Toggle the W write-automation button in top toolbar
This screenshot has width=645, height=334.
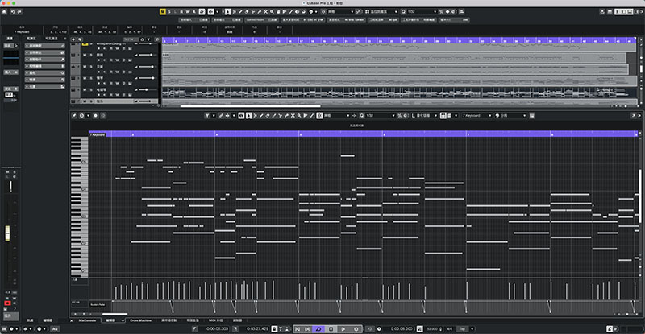[x=188, y=12]
